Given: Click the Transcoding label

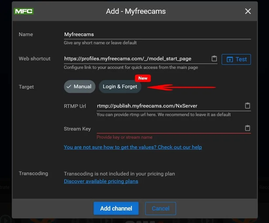Looking at the screenshot, I should click(x=33, y=173).
